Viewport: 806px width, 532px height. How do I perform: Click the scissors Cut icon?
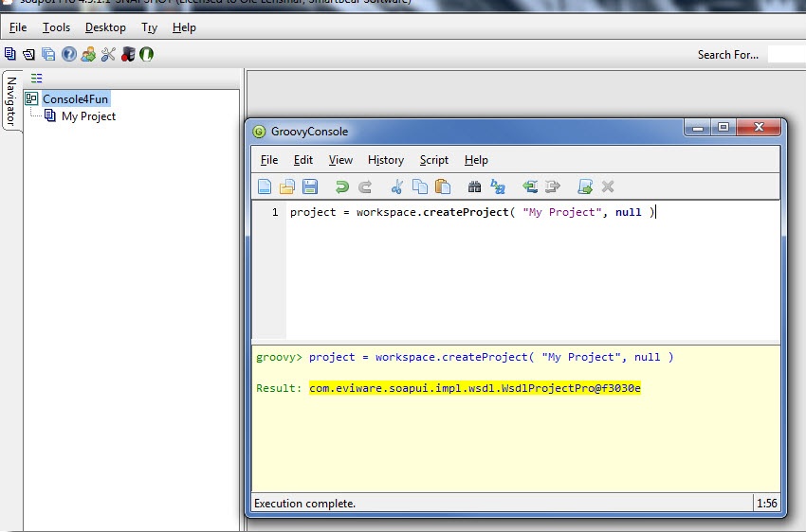396,186
